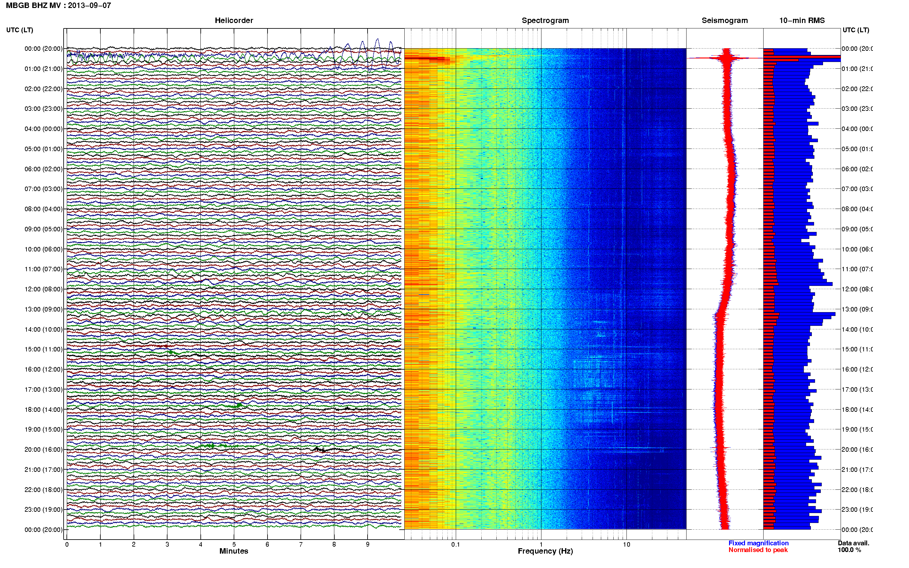This screenshot has width=909, height=568.
Task: Click the '18:00 (14:' label on the right time axis
Action: point(857,410)
